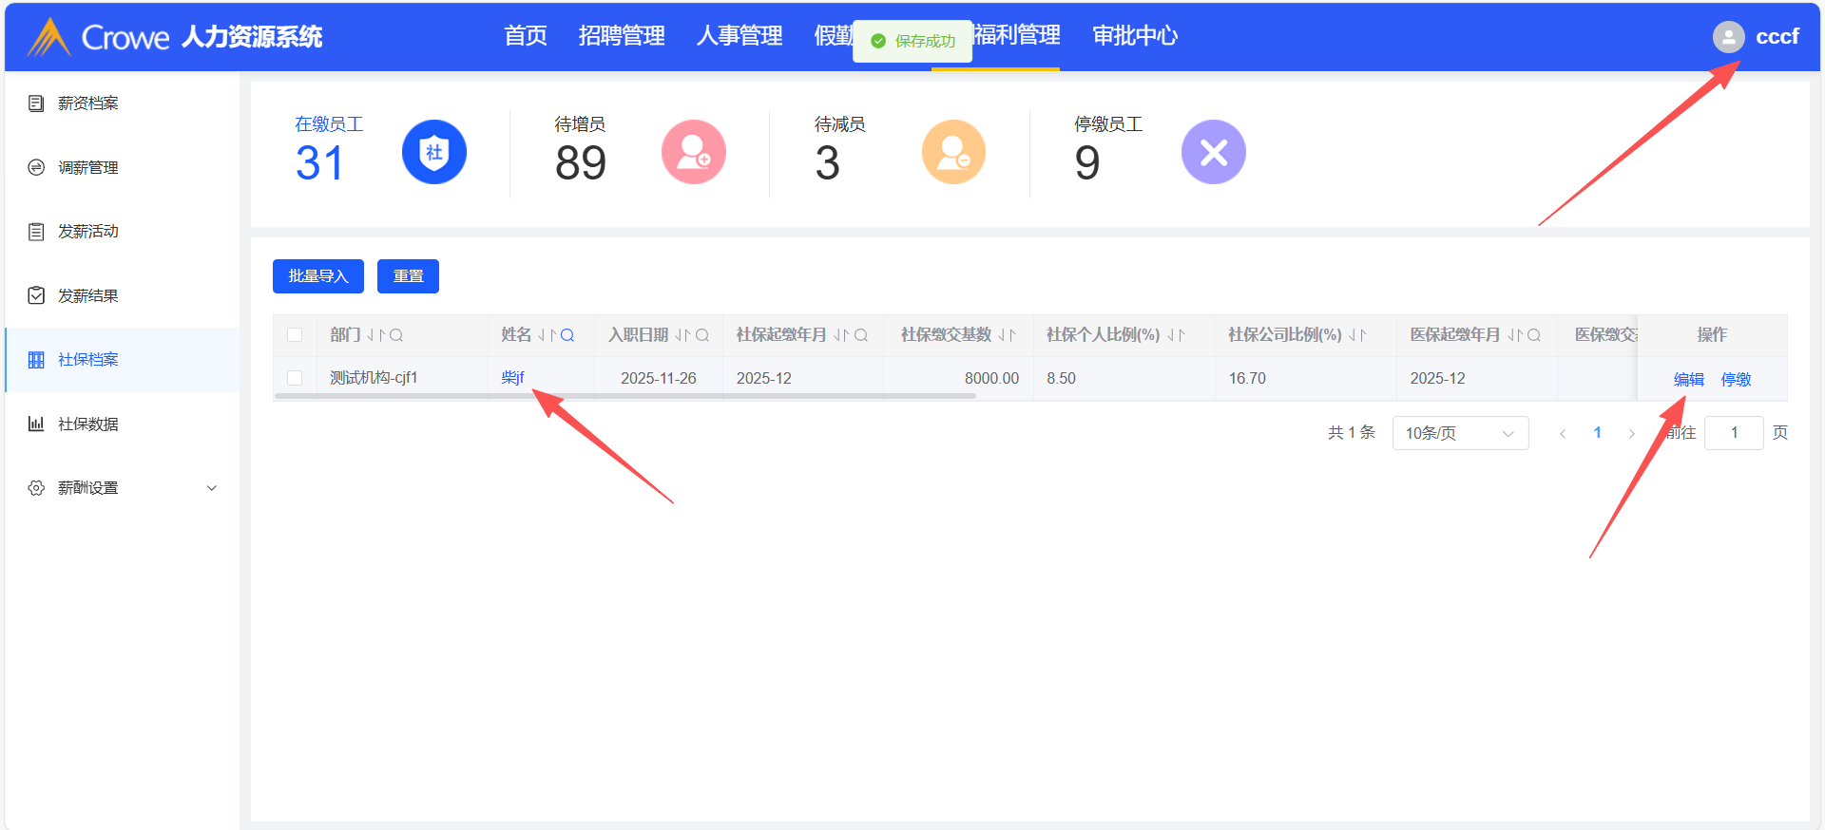Click the 停缴 link in the operations column
The width and height of the screenshot is (1825, 830).
1737,380
